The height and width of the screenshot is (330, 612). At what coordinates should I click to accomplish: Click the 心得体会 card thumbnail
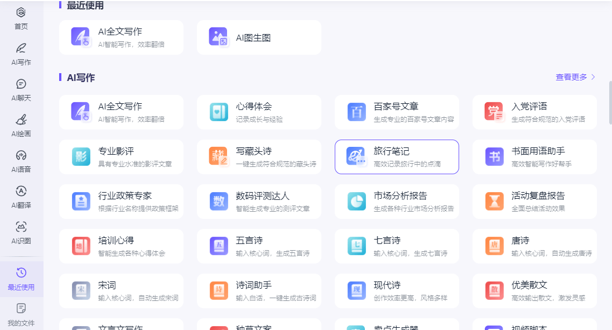(x=219, y=112)
